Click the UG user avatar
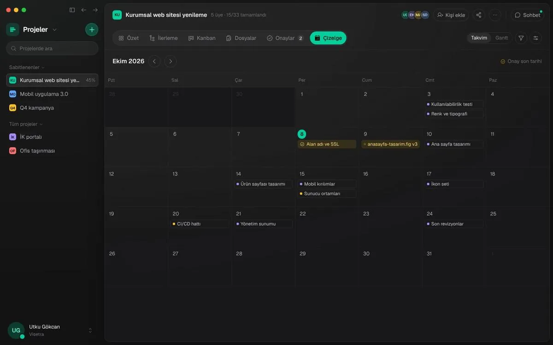The height and width of the screenshot is (345, 553). point(16,330)
